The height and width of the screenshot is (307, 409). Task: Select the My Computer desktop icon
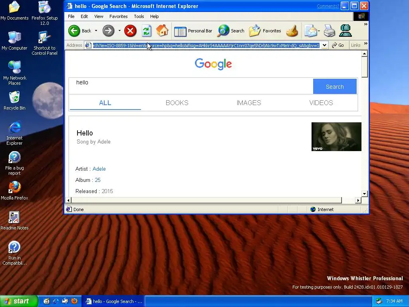click(x=14, y=41)
